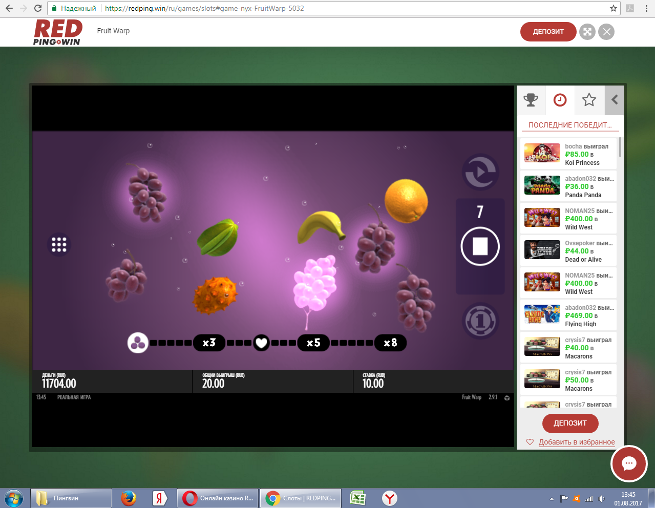This screenshot has width=655, height=508.
Task: Close the game with the X icon
Action: pyautogui.click(x=606, y=32)
